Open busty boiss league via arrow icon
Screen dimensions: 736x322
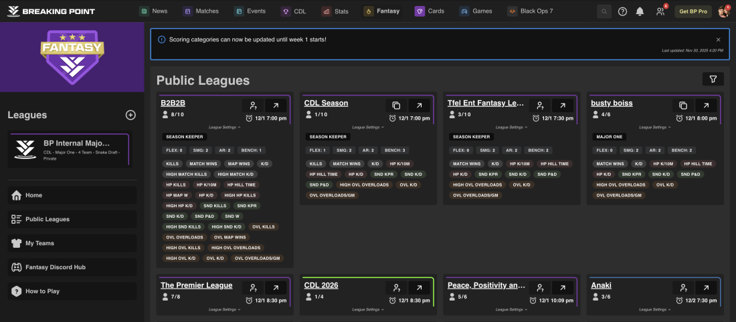point(706,106)
